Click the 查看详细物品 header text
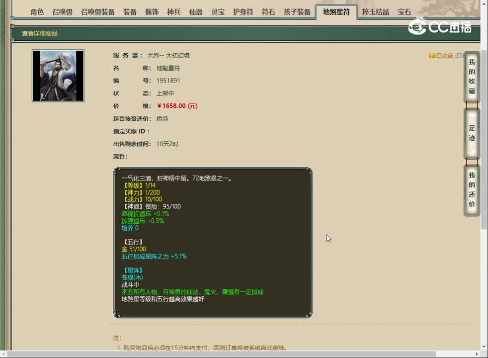Screen dimensions: 488x358 click(40, 33)
